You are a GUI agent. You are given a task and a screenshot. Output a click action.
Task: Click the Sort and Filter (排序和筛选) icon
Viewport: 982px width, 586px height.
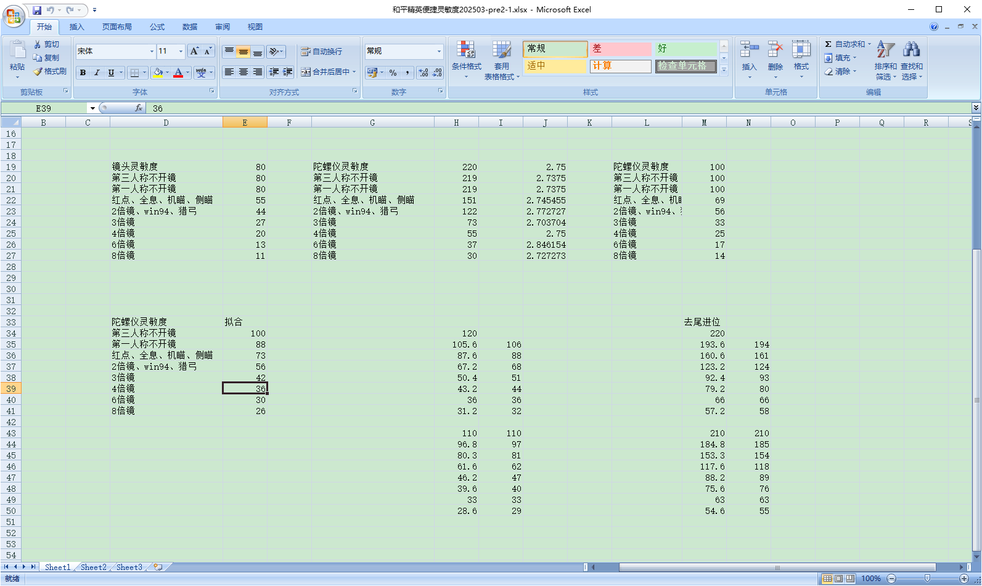885,58
